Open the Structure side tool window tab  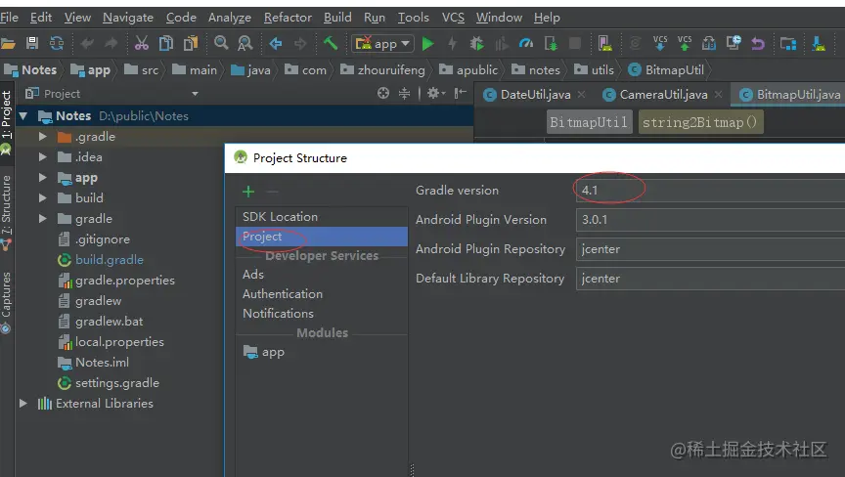click(6, 212)
